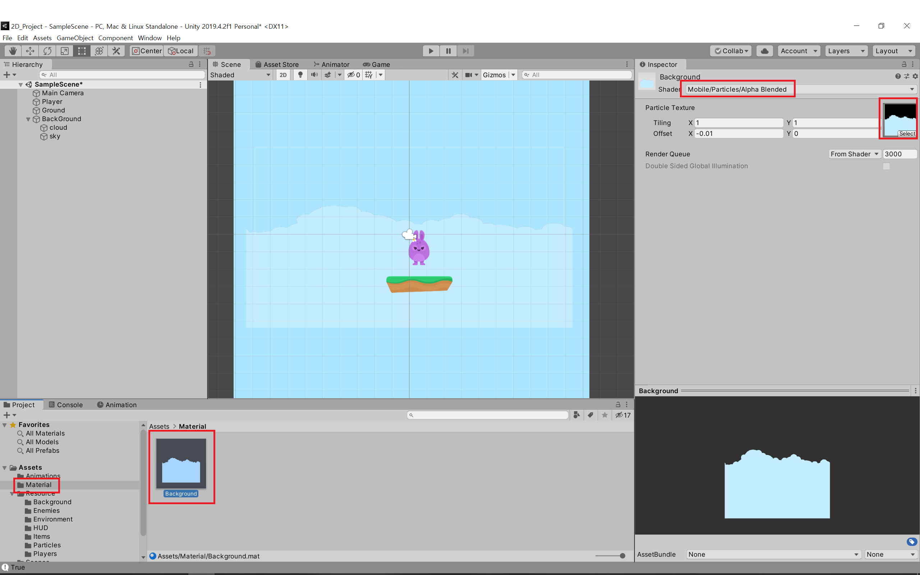Select the Rotate tool
Image resolution: width=920 pixels, height=575 pixels.
(x=47, y=51)
